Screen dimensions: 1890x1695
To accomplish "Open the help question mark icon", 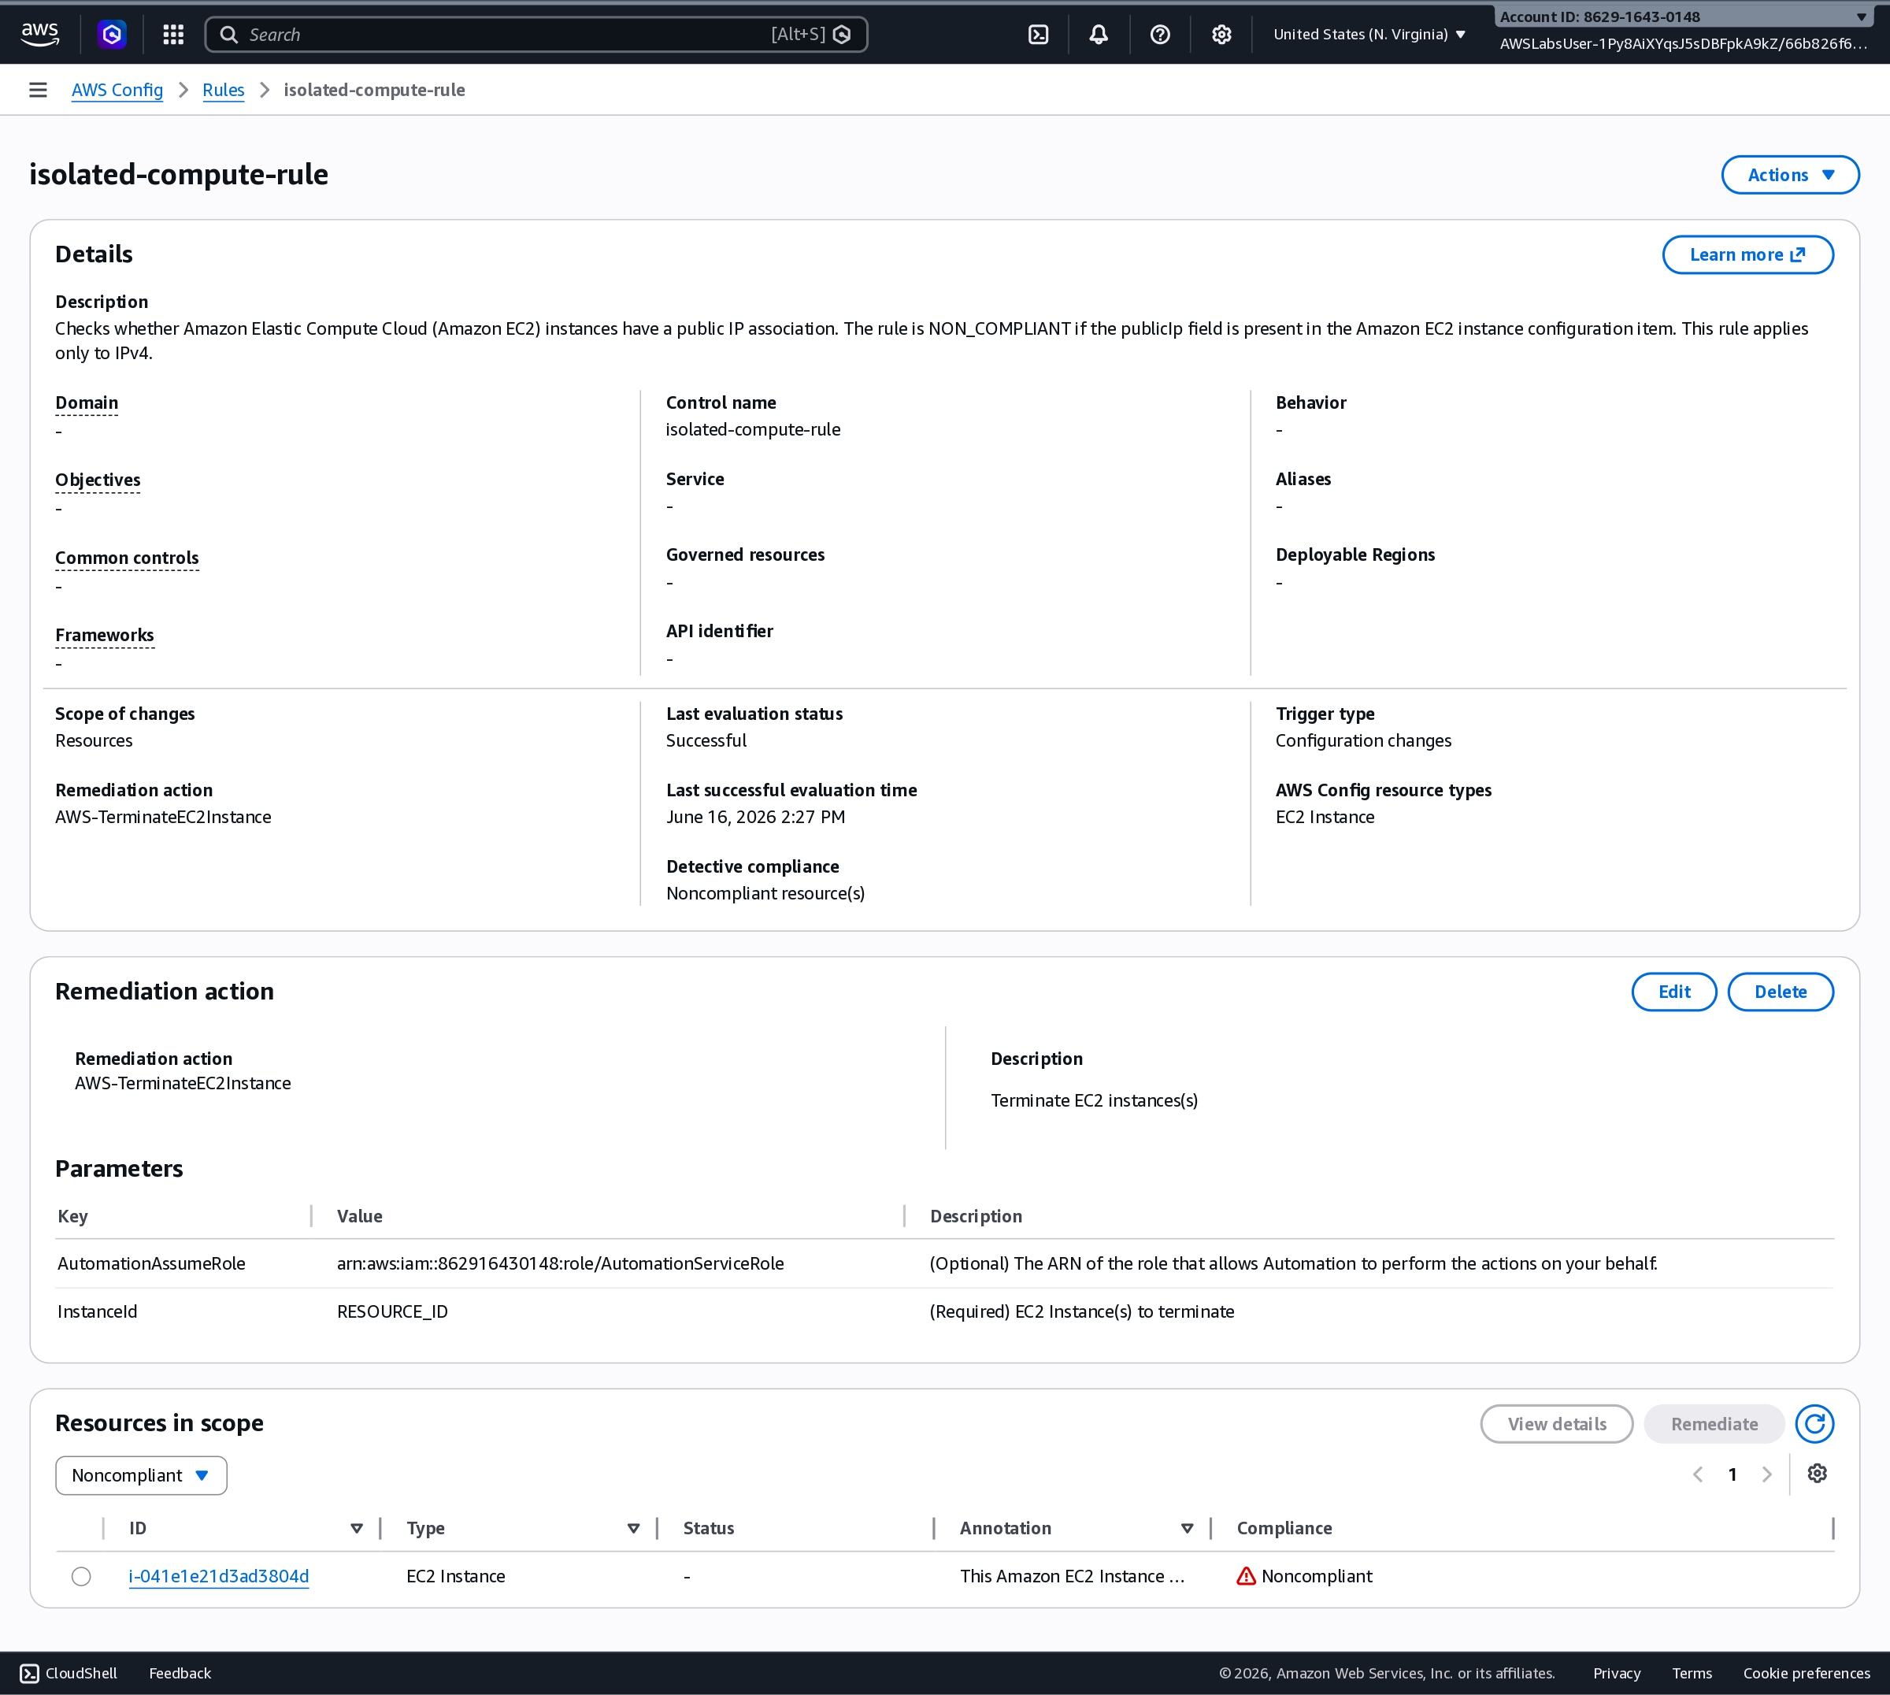I will click(x=1160, y=35).
